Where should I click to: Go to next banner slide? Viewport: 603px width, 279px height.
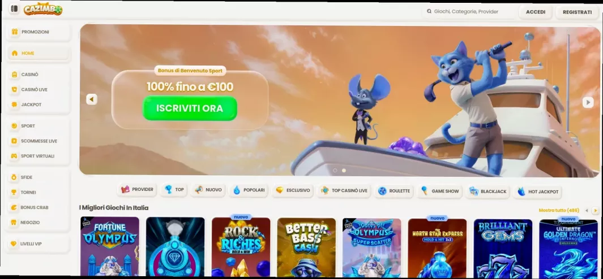click(588, 102)
